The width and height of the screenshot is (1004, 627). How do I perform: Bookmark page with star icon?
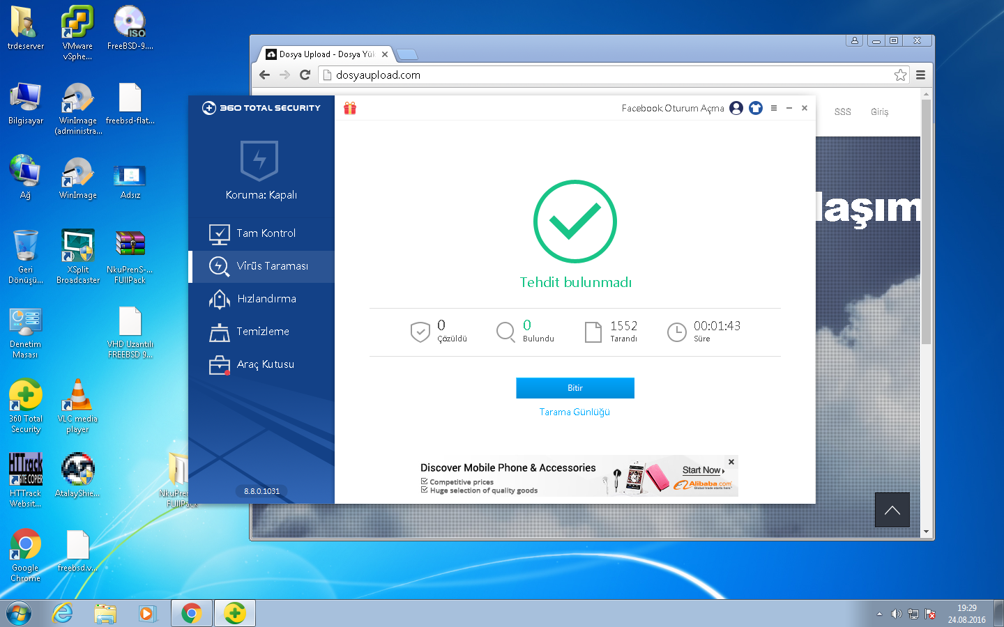click(901, 75)
